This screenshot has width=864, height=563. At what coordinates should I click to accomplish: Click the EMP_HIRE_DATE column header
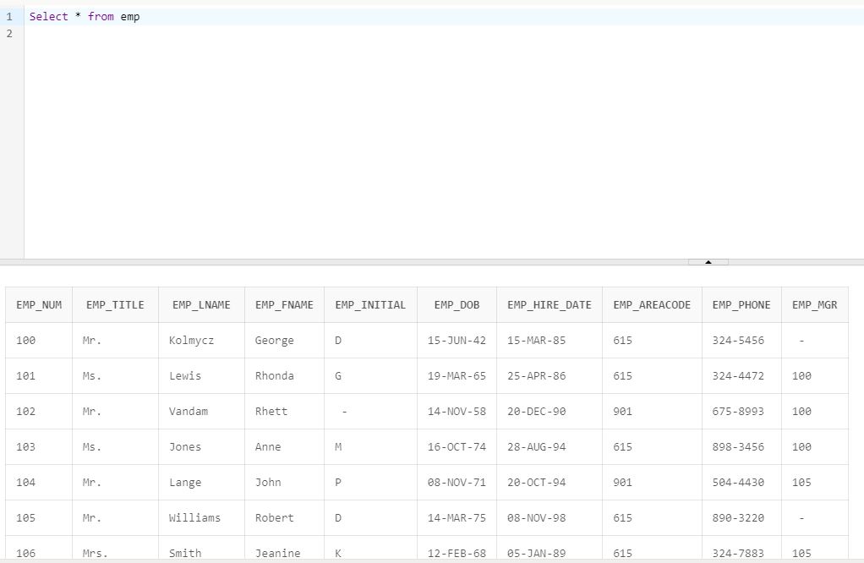click(x=549, y=304)
